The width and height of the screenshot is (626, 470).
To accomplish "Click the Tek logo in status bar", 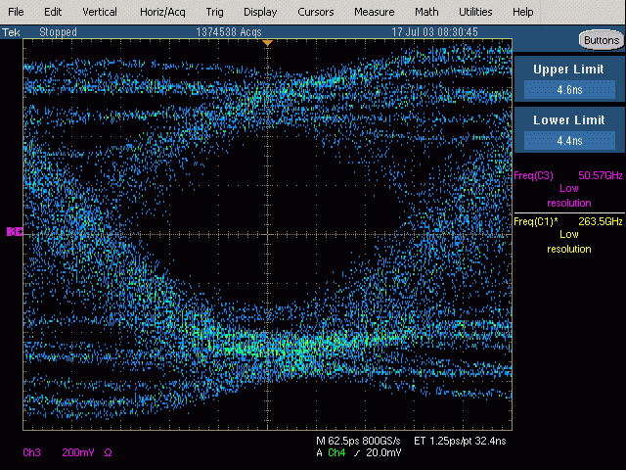I will click(12, 32).
